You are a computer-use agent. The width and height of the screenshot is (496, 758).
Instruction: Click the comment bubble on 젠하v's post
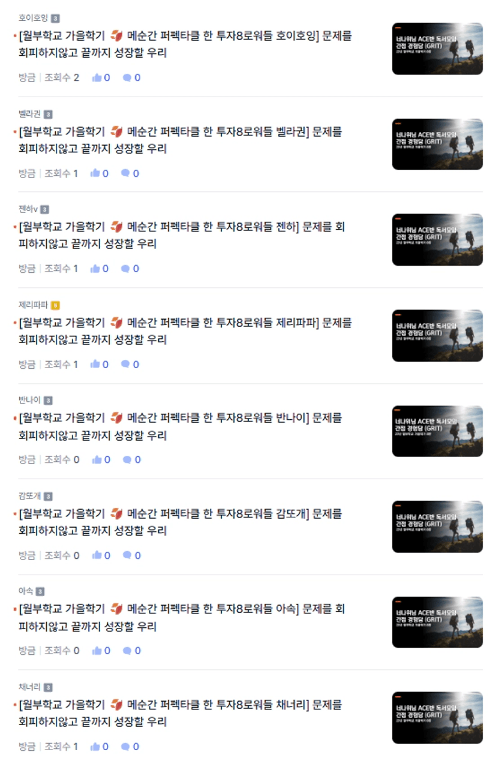(x=125, y=269)
